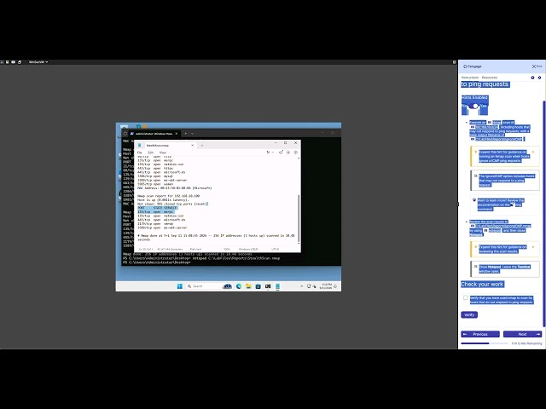Click the Notepad zoom 100% status entry
Viewport: 546px width, 409px height.
227,249
